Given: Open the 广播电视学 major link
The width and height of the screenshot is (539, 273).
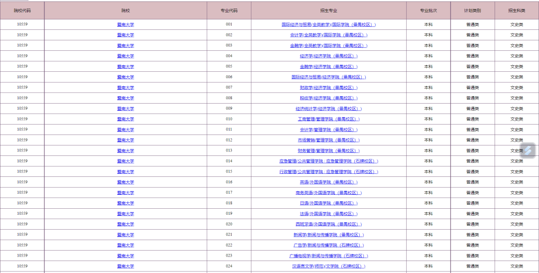Looking at the screenshot, I should coord(328,256).
